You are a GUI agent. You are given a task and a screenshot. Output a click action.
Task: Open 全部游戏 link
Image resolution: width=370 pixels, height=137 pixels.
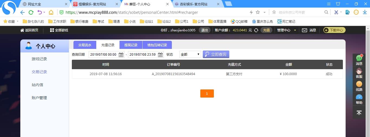click(59, 30)
